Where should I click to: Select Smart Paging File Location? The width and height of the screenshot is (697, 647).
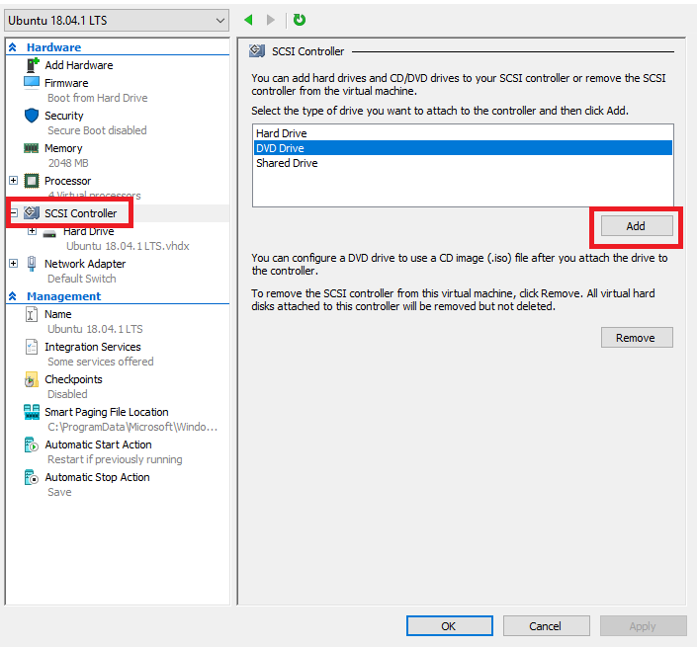click(x=106, y=412)
